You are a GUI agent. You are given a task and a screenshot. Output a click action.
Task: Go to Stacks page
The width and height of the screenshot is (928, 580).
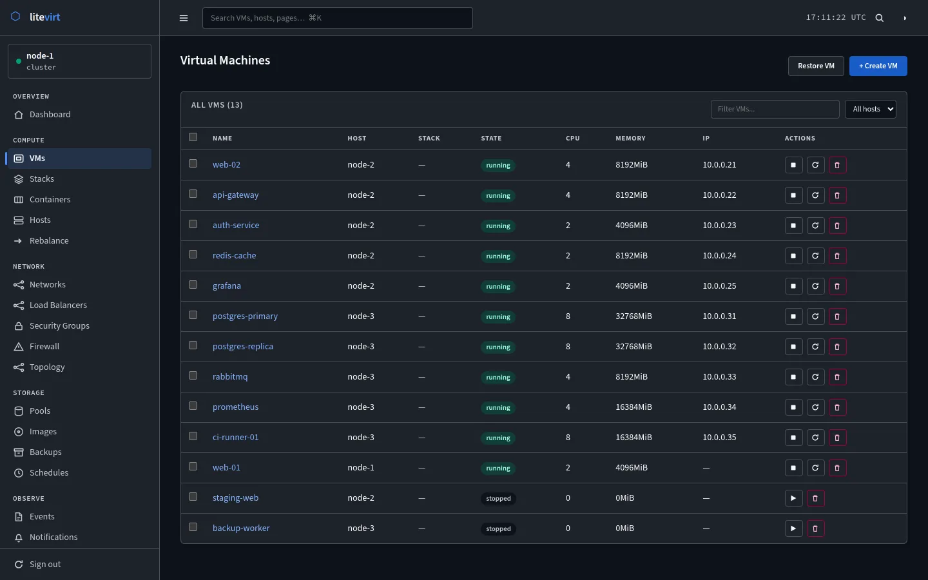[x=78, y=179]
